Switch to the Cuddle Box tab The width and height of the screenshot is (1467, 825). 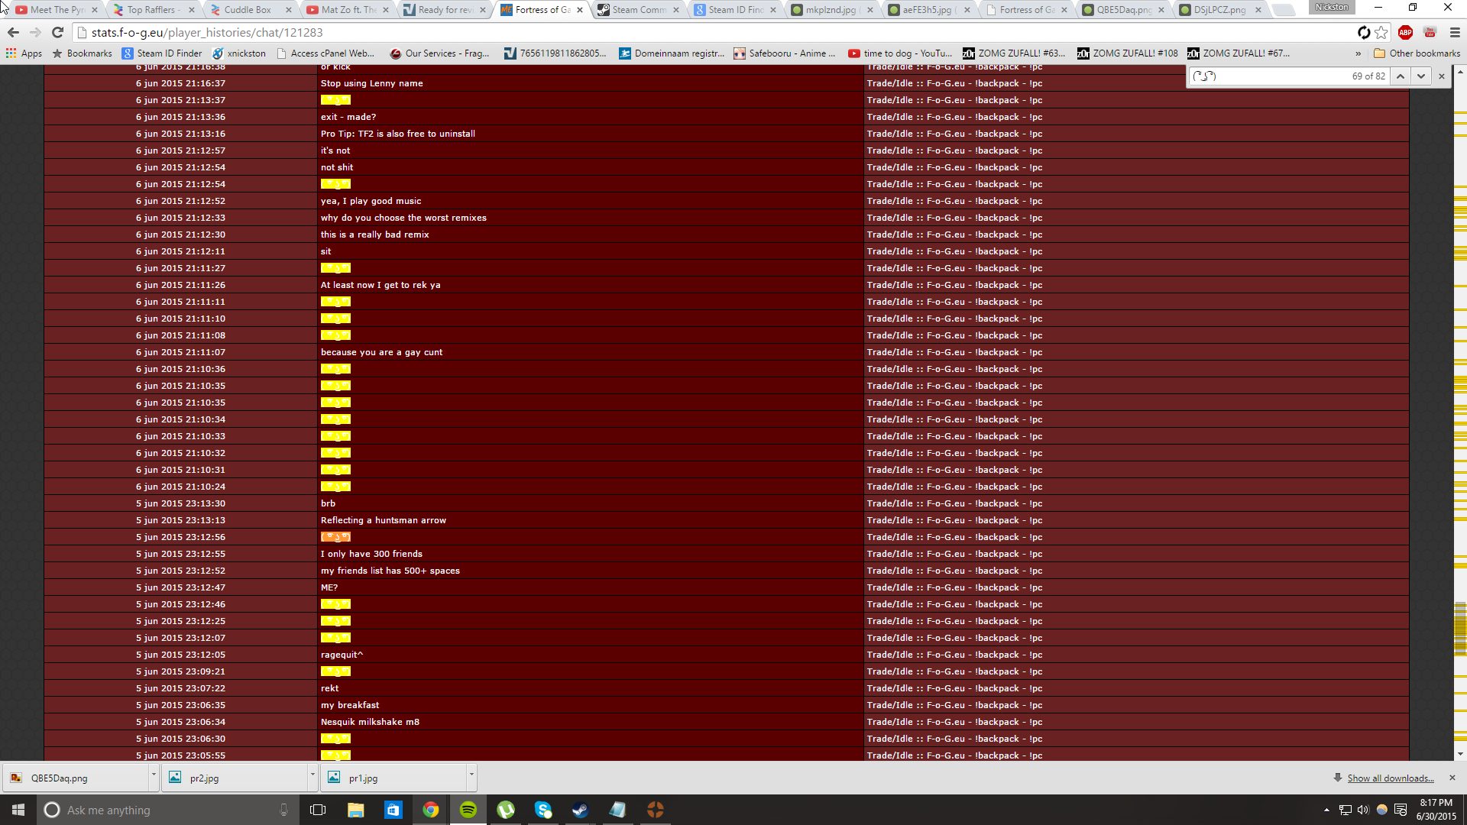click(247, 10)
